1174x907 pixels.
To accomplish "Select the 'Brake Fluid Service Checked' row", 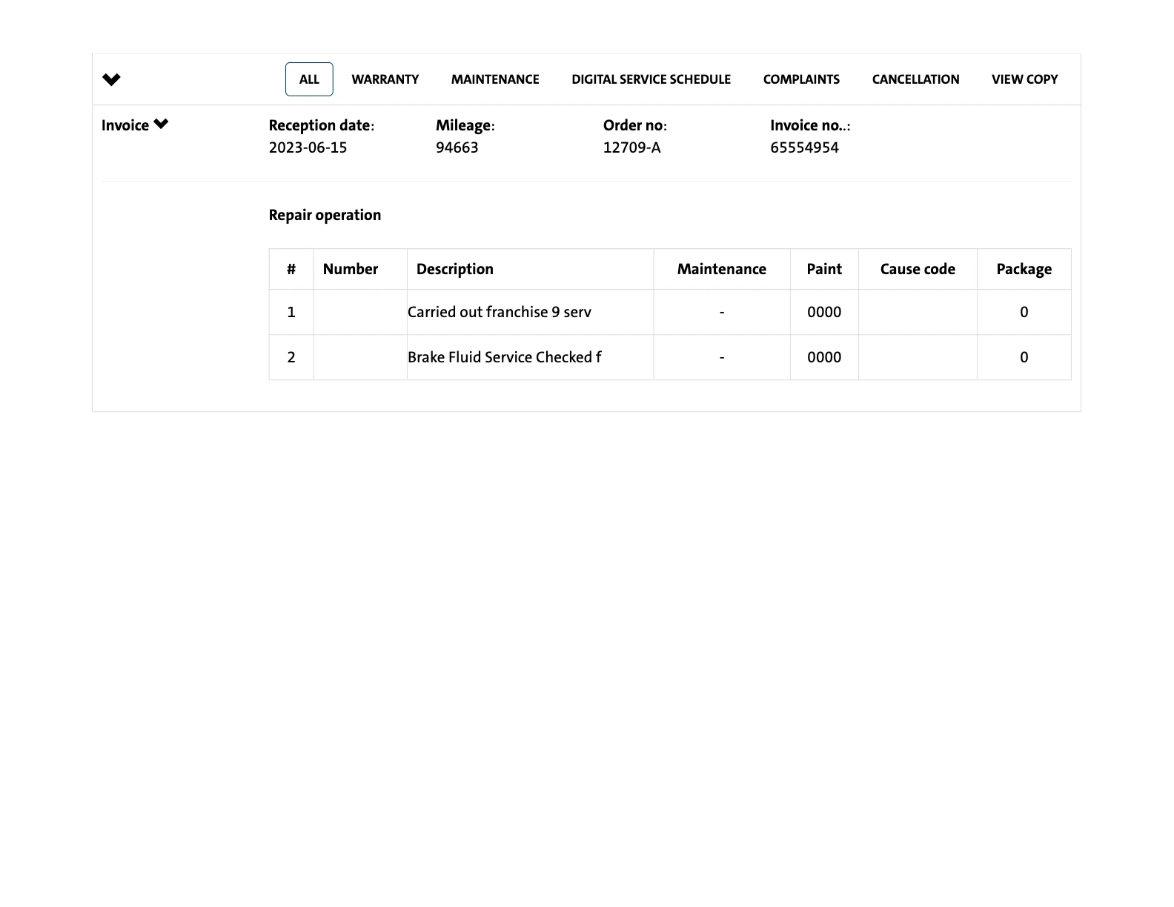I will pos(504,357).
